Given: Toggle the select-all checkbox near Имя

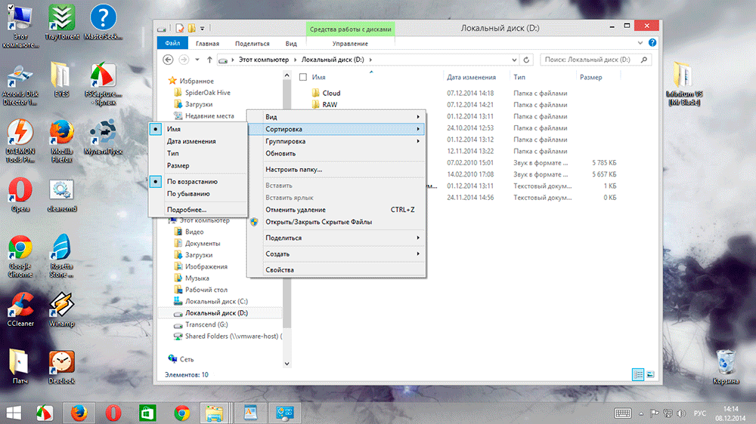Looking at the screenshot, I should (x=303, y=77).
